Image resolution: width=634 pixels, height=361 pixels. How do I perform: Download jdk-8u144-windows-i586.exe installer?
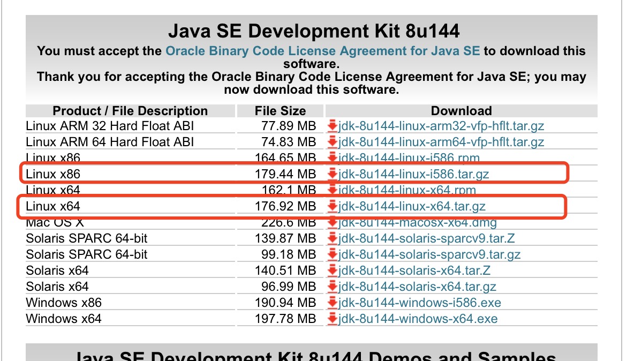coord(420,303)
